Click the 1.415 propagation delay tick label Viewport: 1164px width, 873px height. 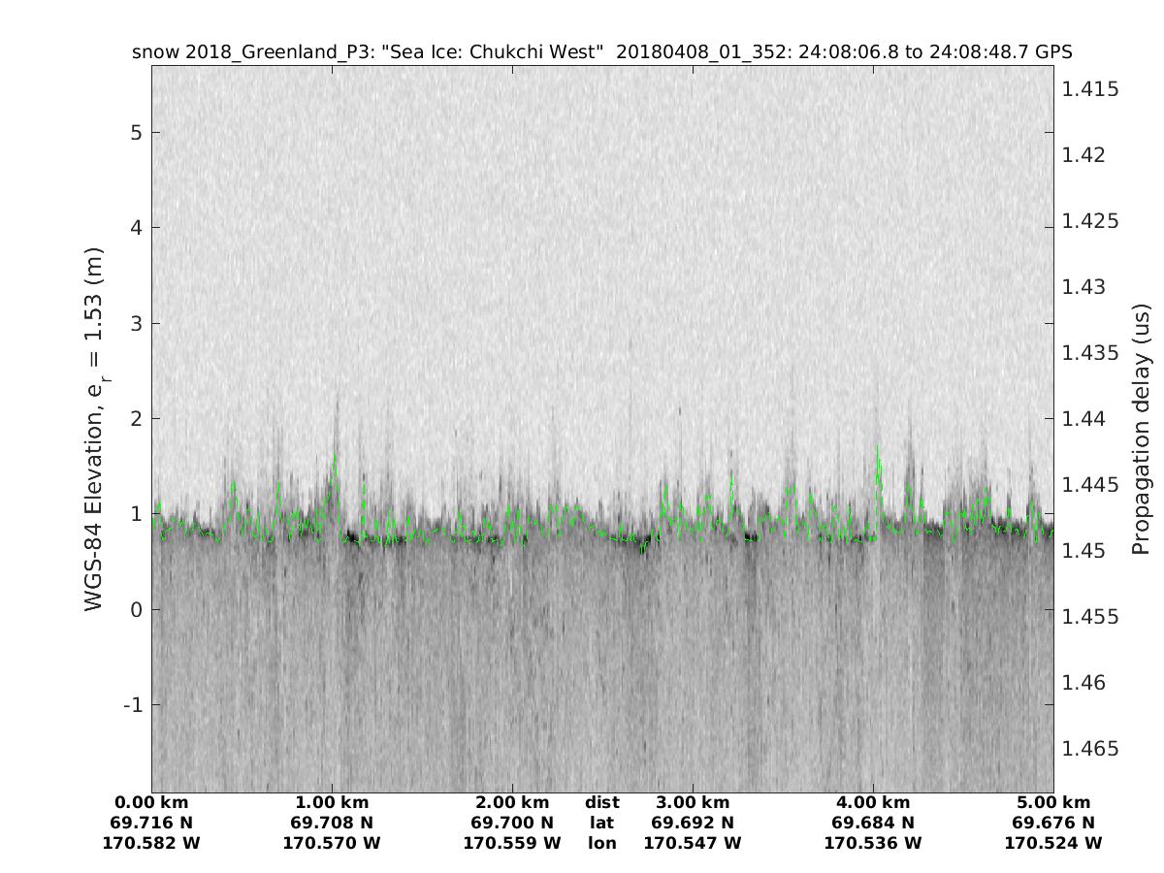(1090, 89)
